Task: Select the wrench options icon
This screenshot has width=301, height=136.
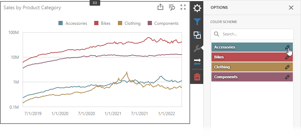Action: point(197,49)
